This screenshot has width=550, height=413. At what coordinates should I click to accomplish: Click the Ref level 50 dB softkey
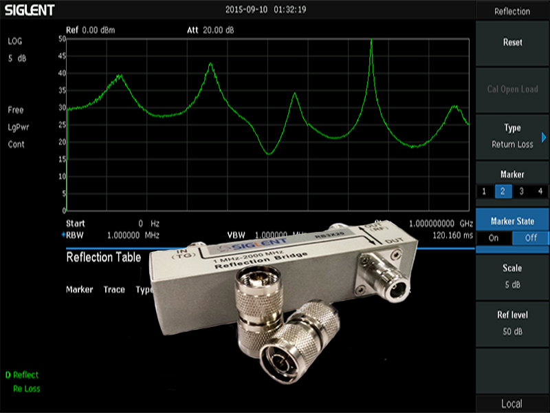point(512,323)
